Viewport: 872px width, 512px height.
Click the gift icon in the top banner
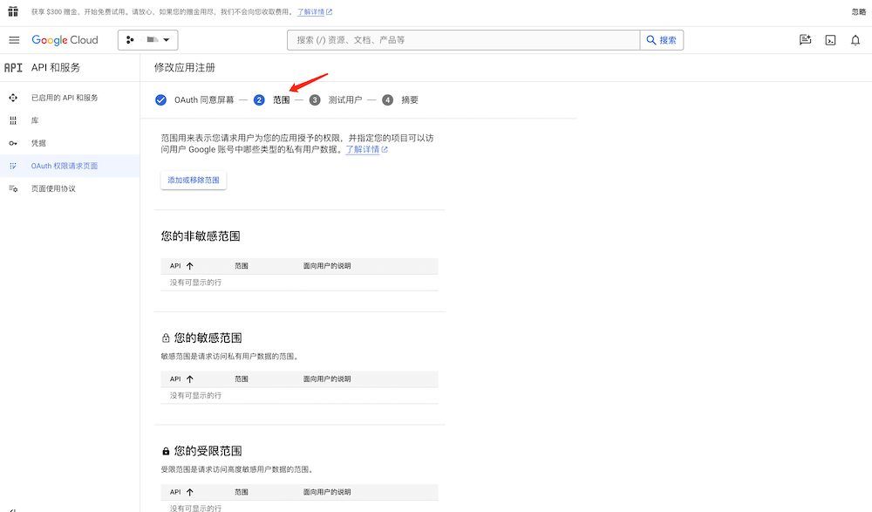[x=13, y=11]
